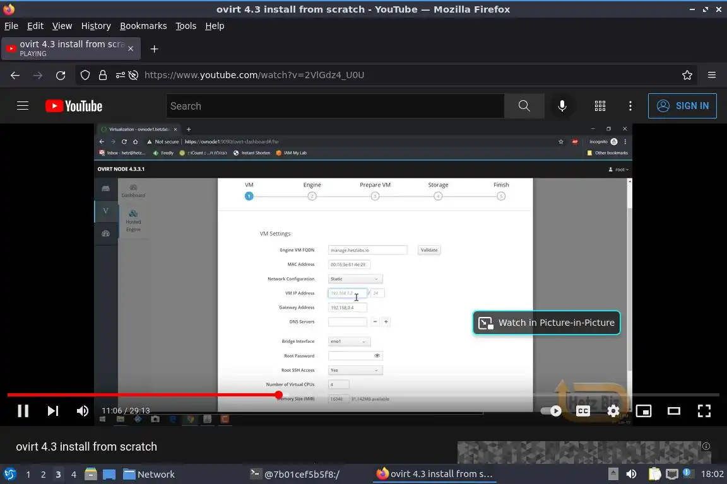Mute the video volume

click(83, 411)
